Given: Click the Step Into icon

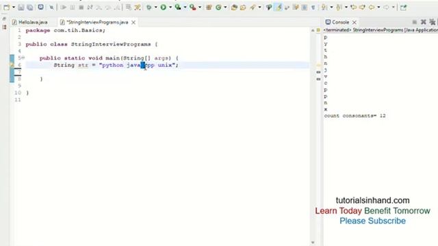Looking at the screenshot, I should [x=99, y=8].
